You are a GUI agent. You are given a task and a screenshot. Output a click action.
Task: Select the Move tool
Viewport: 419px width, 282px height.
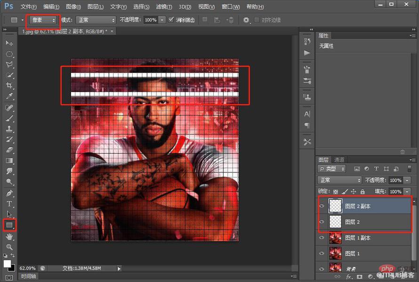(9, 43)
